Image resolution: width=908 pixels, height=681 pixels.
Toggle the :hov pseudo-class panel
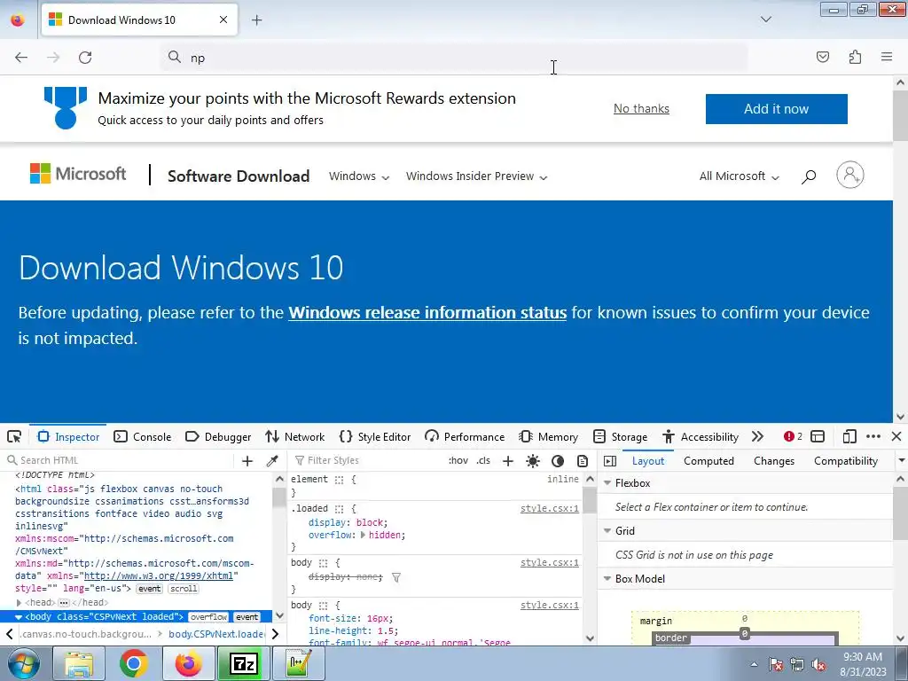pyautogui.click(x=458, y=460)
